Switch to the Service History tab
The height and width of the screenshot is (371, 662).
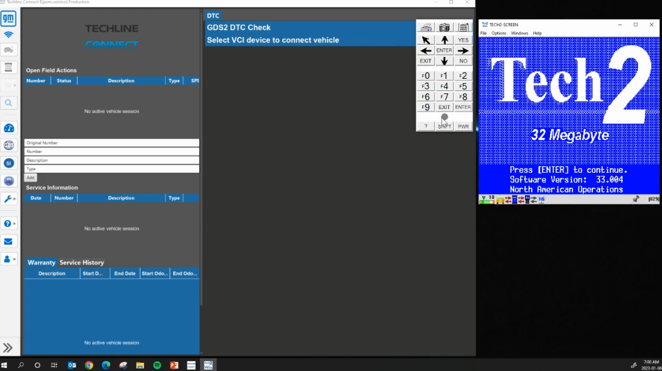coord(82,262)
